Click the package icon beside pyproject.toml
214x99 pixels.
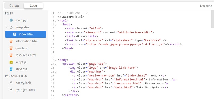click(11, 90)
